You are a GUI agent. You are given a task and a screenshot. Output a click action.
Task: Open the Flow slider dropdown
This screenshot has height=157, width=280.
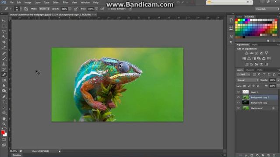coord(96,9)
